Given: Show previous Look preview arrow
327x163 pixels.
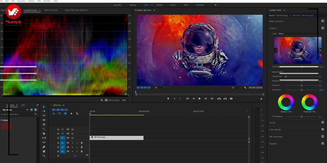Looking at the screenshot, I should [x=275, y=51].
